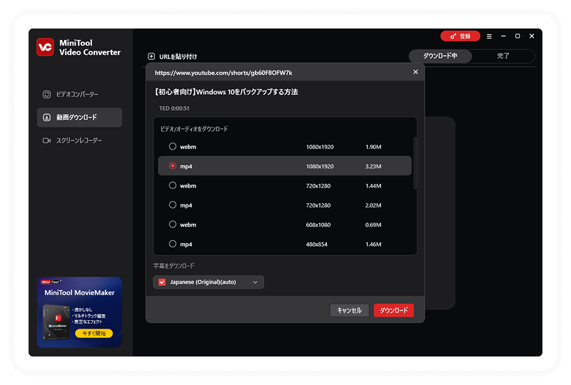Click the MiniTool Video Converter logo icon
571x385 pixels.
click(x=45, y=47)
